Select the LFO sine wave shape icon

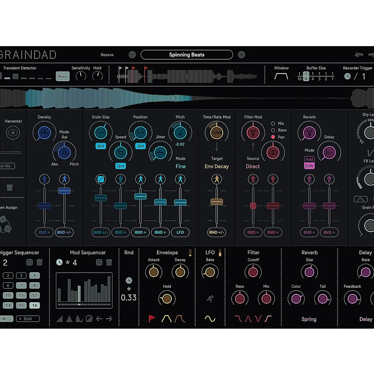[210, 319]
